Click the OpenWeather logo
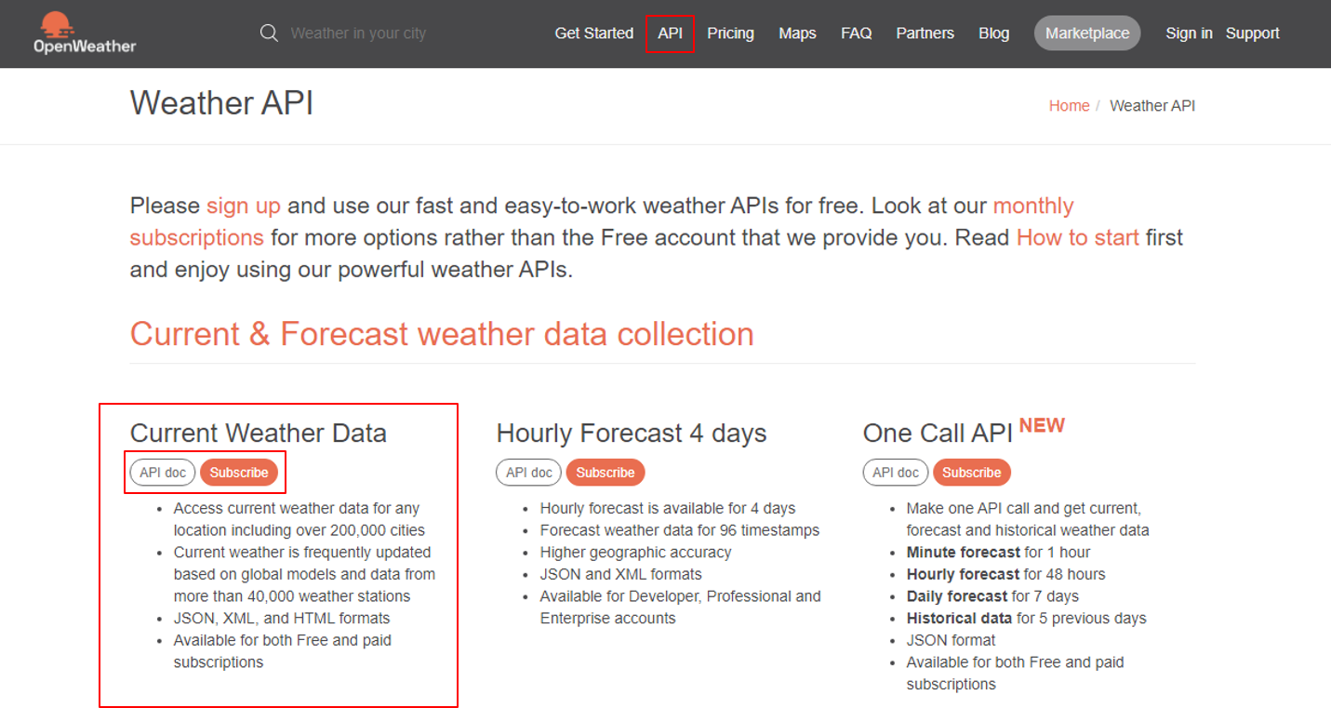 pos(85,33)
